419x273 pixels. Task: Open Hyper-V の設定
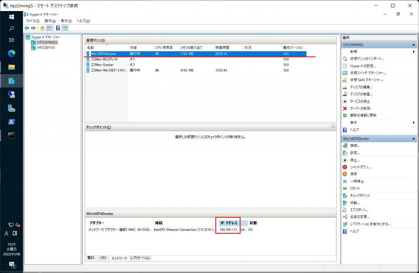[363, 66]
